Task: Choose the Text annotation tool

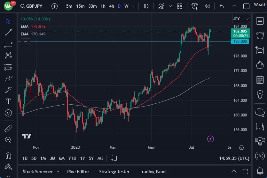Action: [x=8, y=101]
